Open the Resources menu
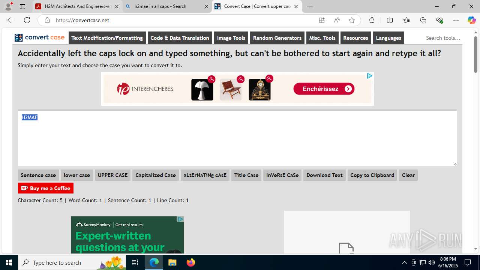 click(x=355, y=38)
